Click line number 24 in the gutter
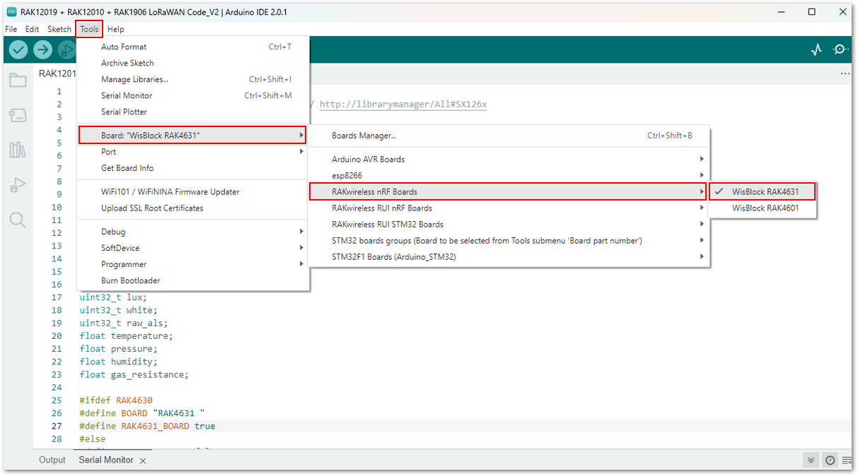Image resolution: width=858 pixels, height=476 pixels. click(57, 388)
